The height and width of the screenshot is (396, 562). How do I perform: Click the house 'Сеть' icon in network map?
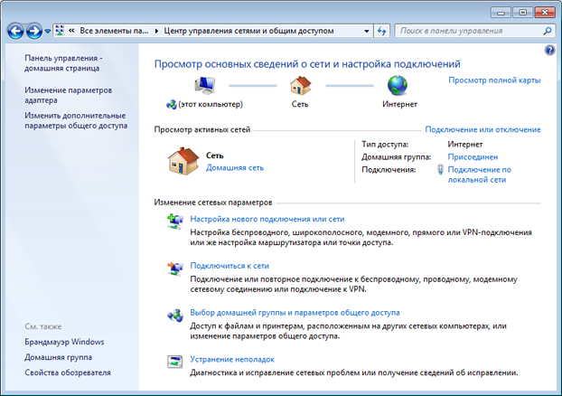[x=300, y=85]
